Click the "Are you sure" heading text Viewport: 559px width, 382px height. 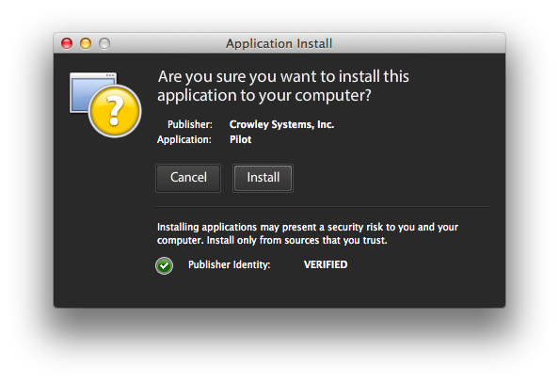pyautogui.click(x=283, y=86)
